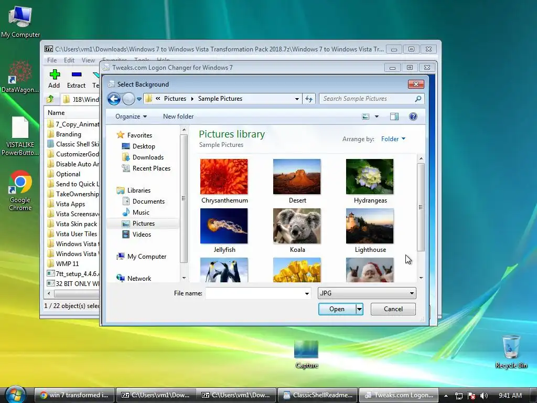Screen dimensions: 537x403
Task: Click the Open button split arrow
Action: click(x=359, y=309)
